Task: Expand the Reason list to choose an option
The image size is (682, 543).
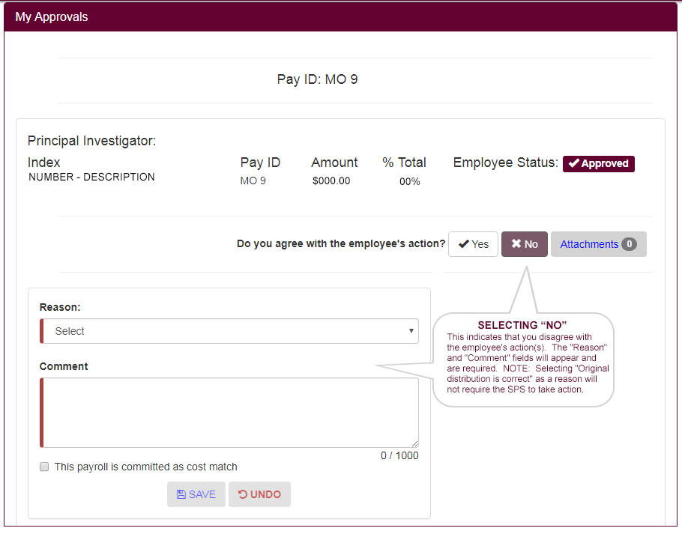Action: [x=229, y=330]
